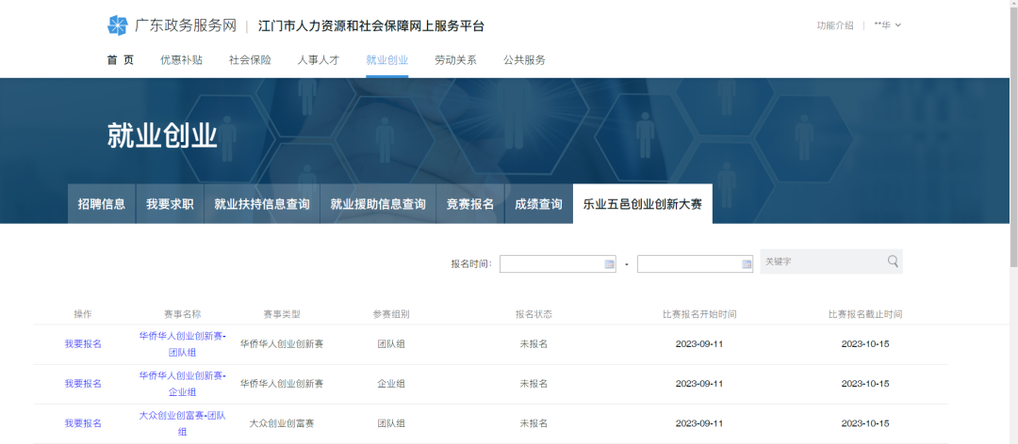
Task: Click 我要报名 for 华侨华人创业创新赛-团队组
Action: click(x=83, y=344)
